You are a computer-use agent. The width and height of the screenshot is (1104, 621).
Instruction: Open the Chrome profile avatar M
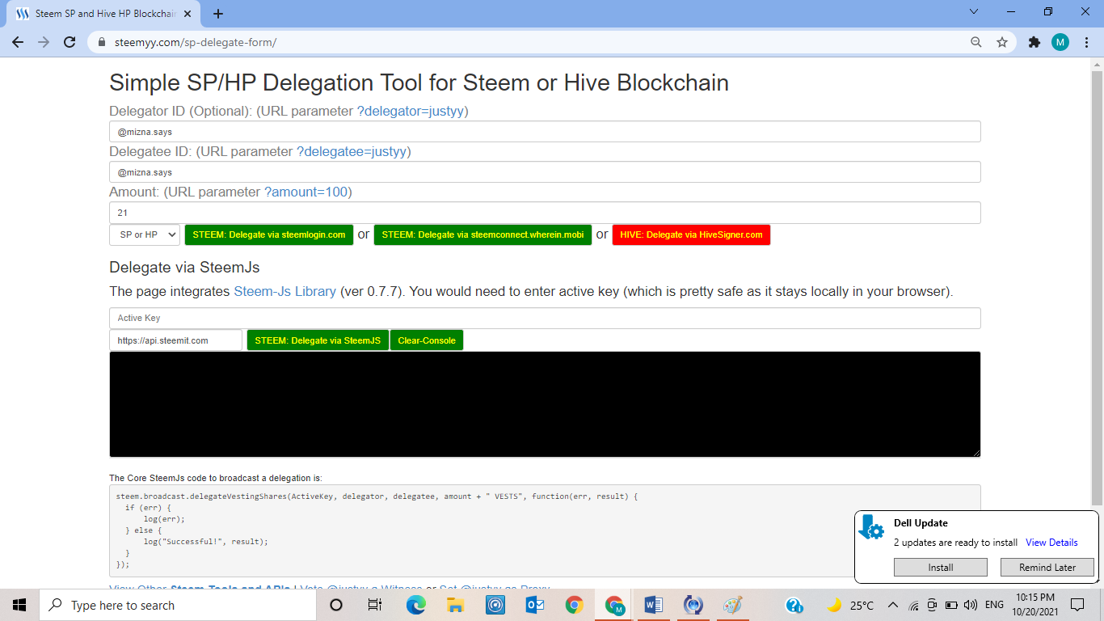coord(1060,42)
